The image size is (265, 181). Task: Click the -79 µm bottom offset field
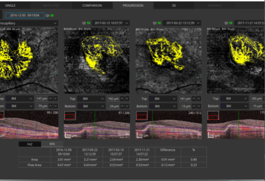pyautogui.click(x=42, y=106)
